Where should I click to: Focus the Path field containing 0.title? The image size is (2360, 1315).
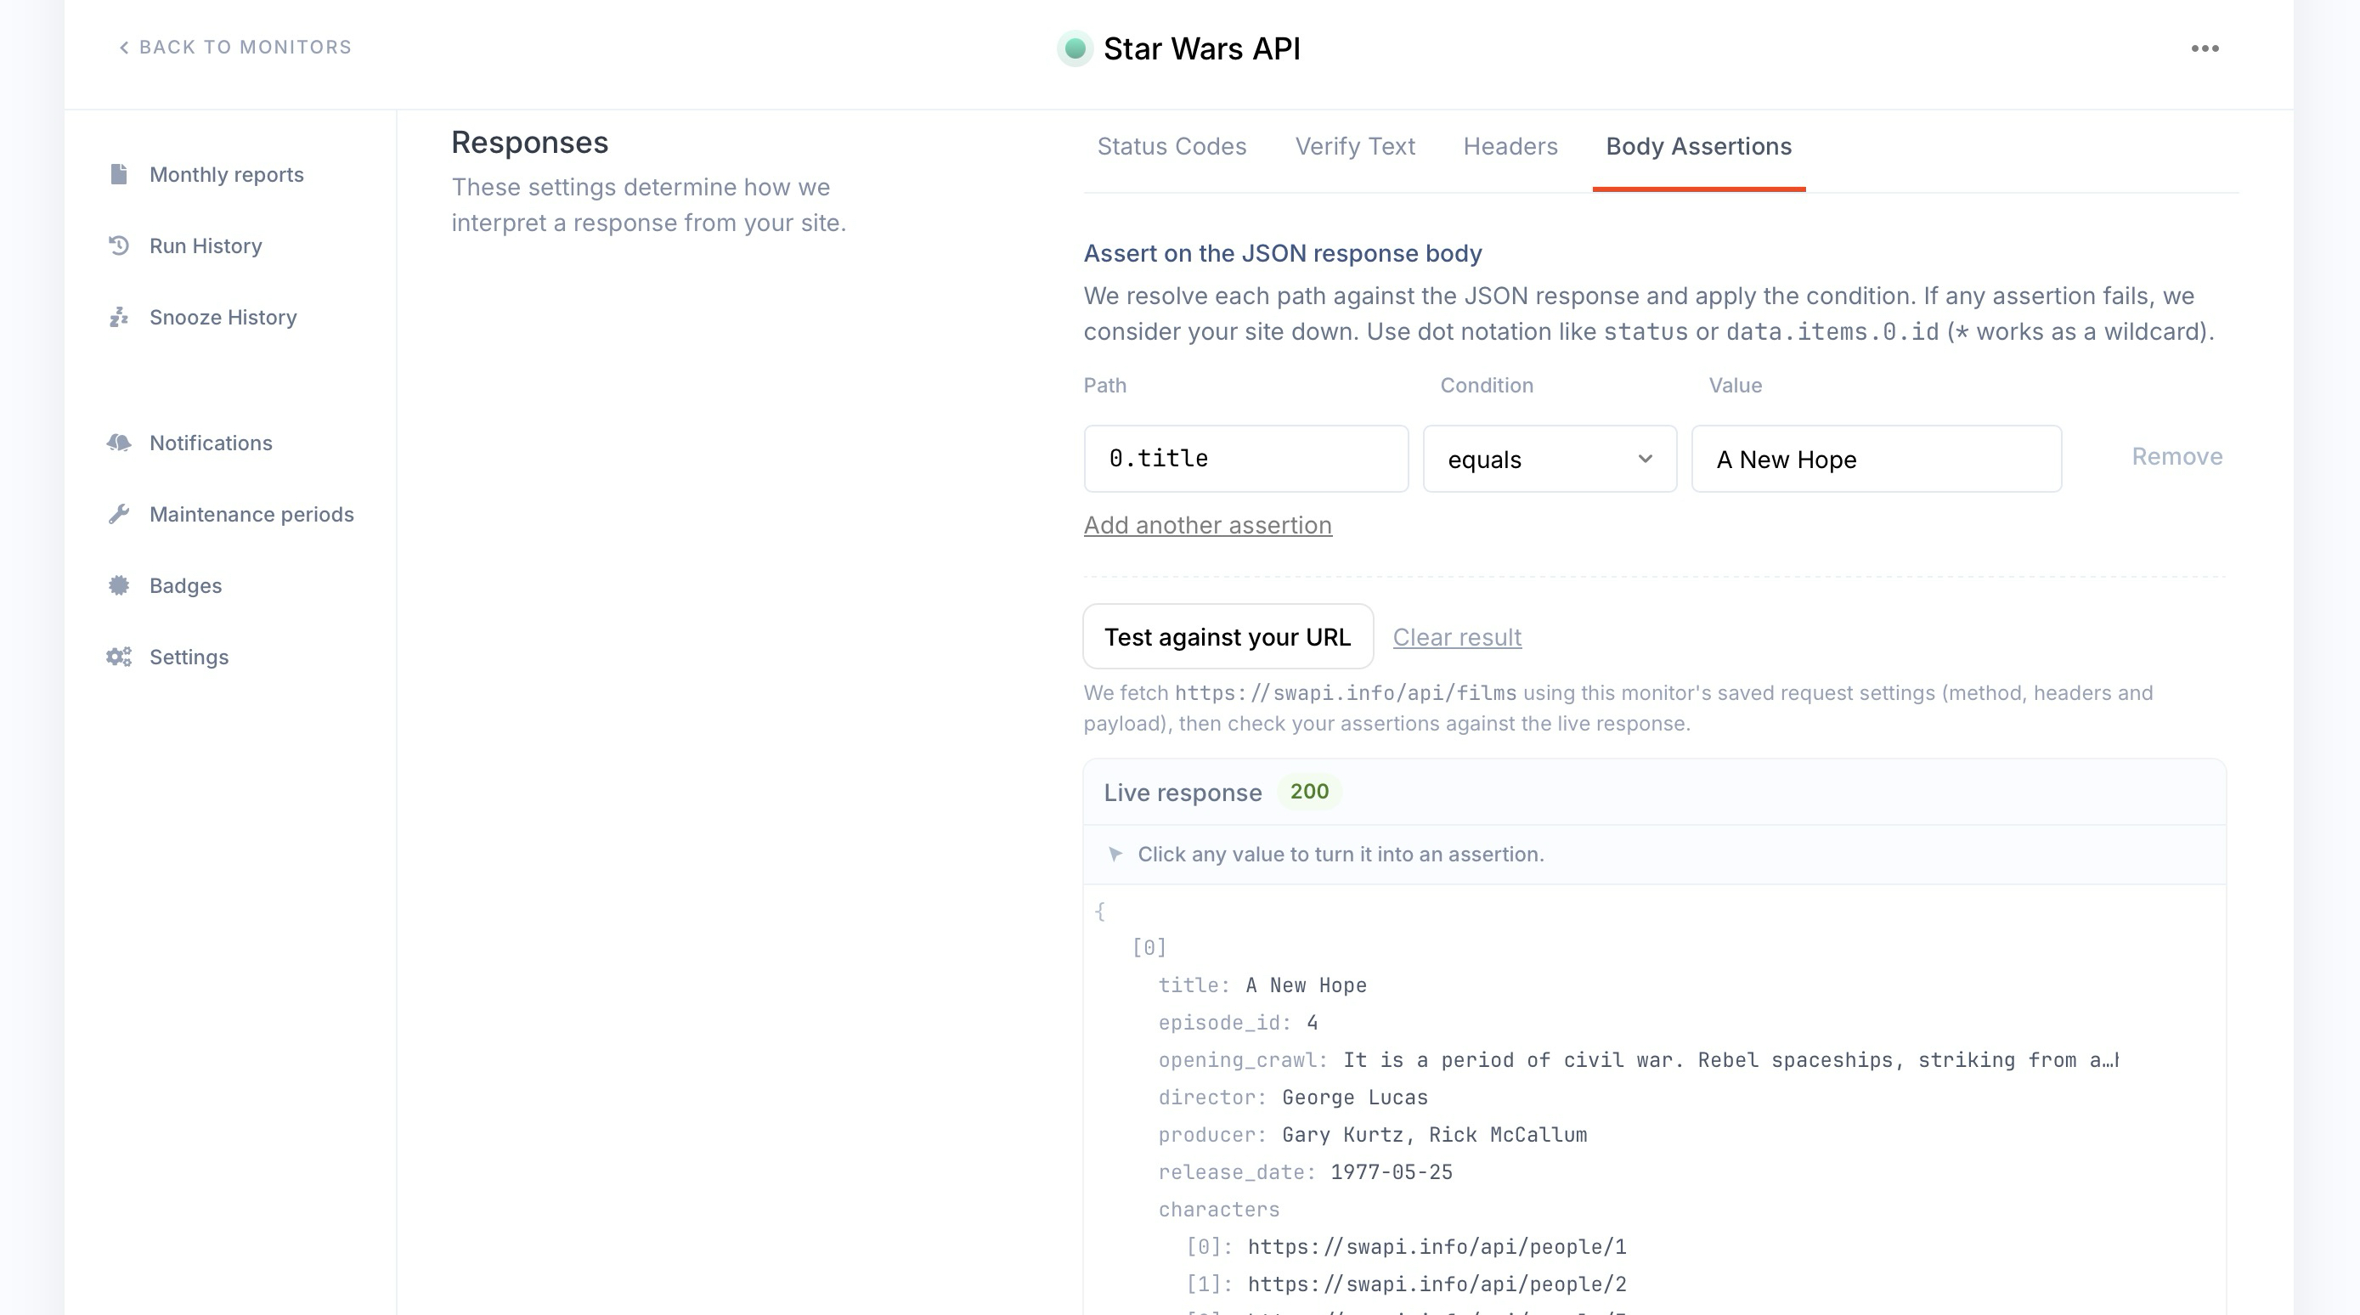(1246, 458)
